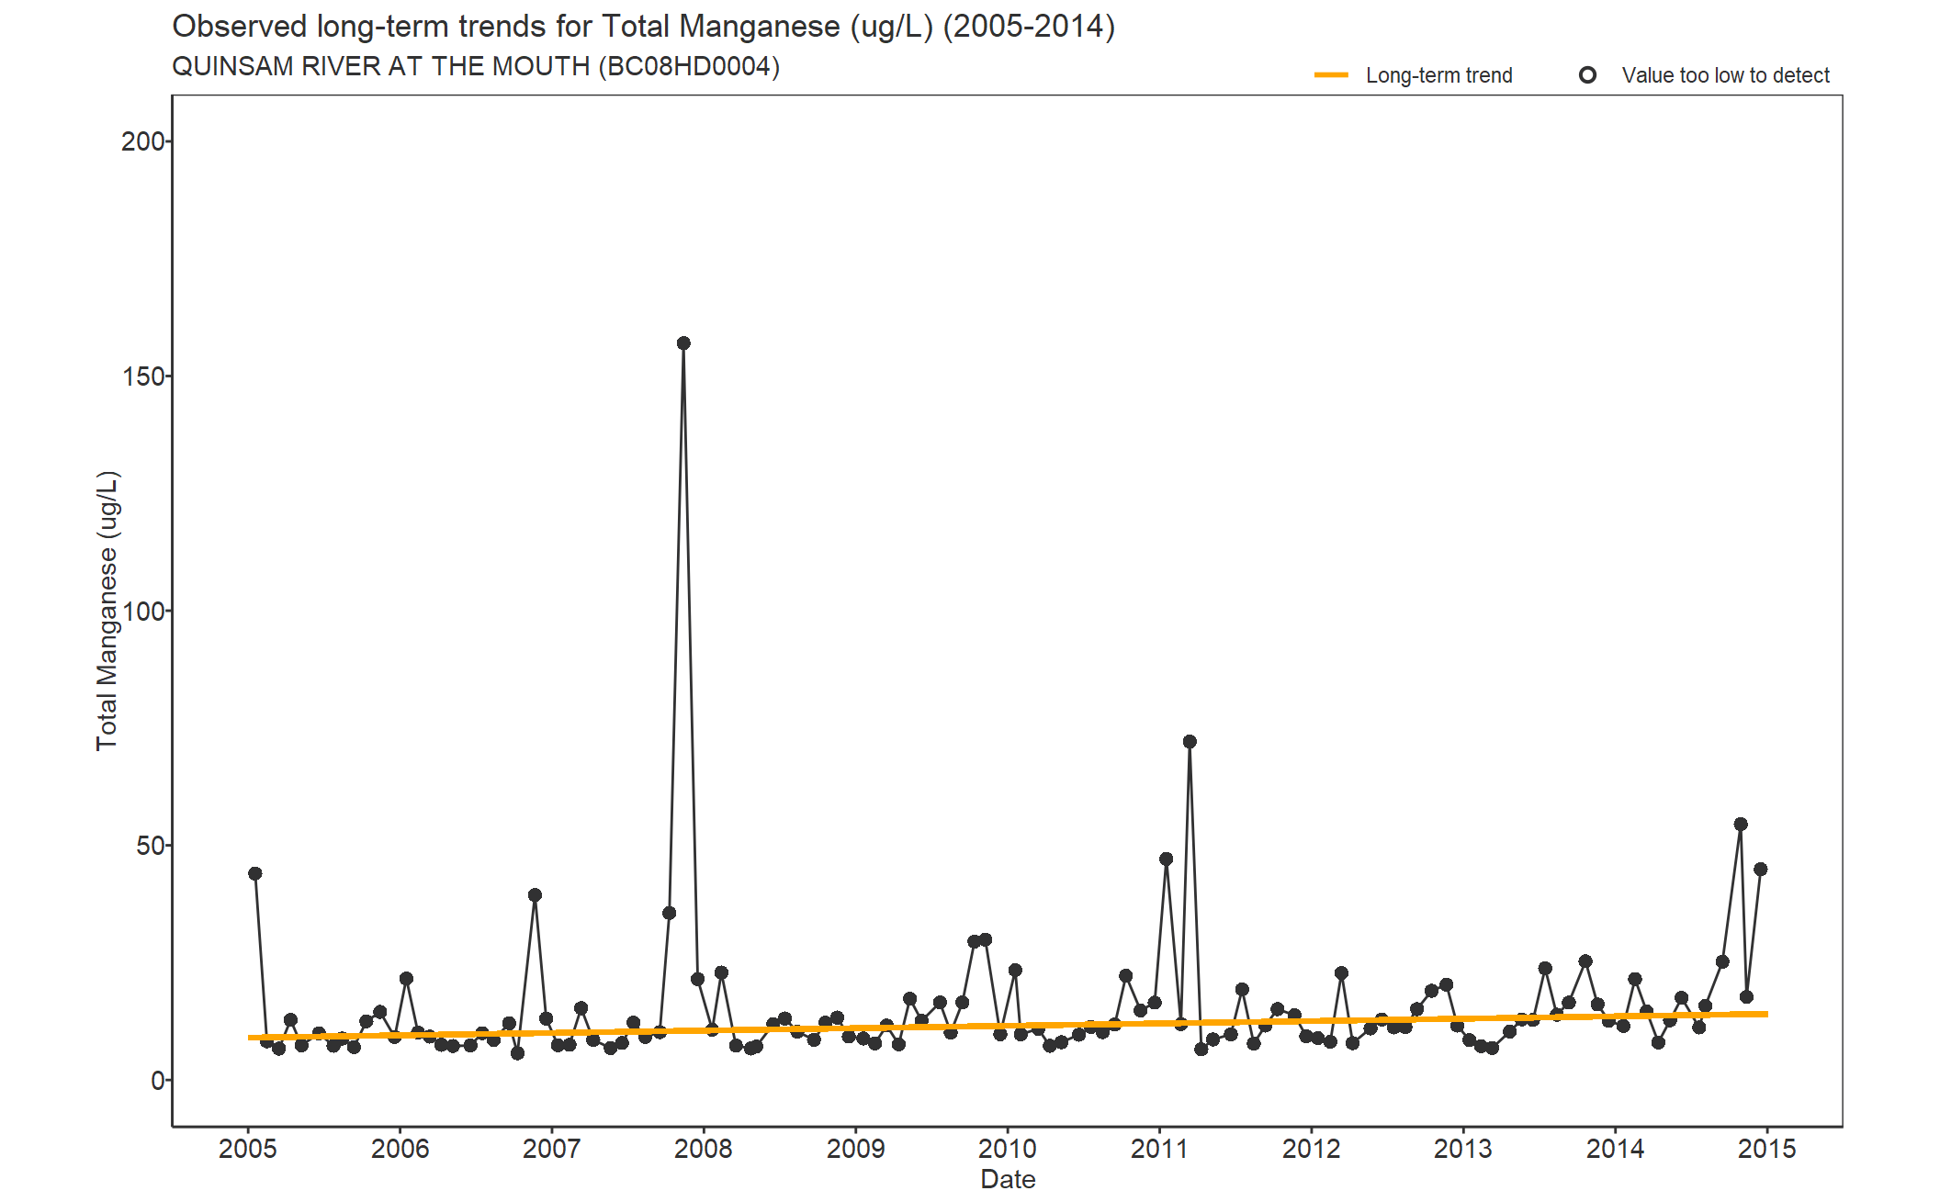The image size is (1940, 1202).
Task: Click the x-axis tick label 2009
Action: click(x=855, y=1149)
